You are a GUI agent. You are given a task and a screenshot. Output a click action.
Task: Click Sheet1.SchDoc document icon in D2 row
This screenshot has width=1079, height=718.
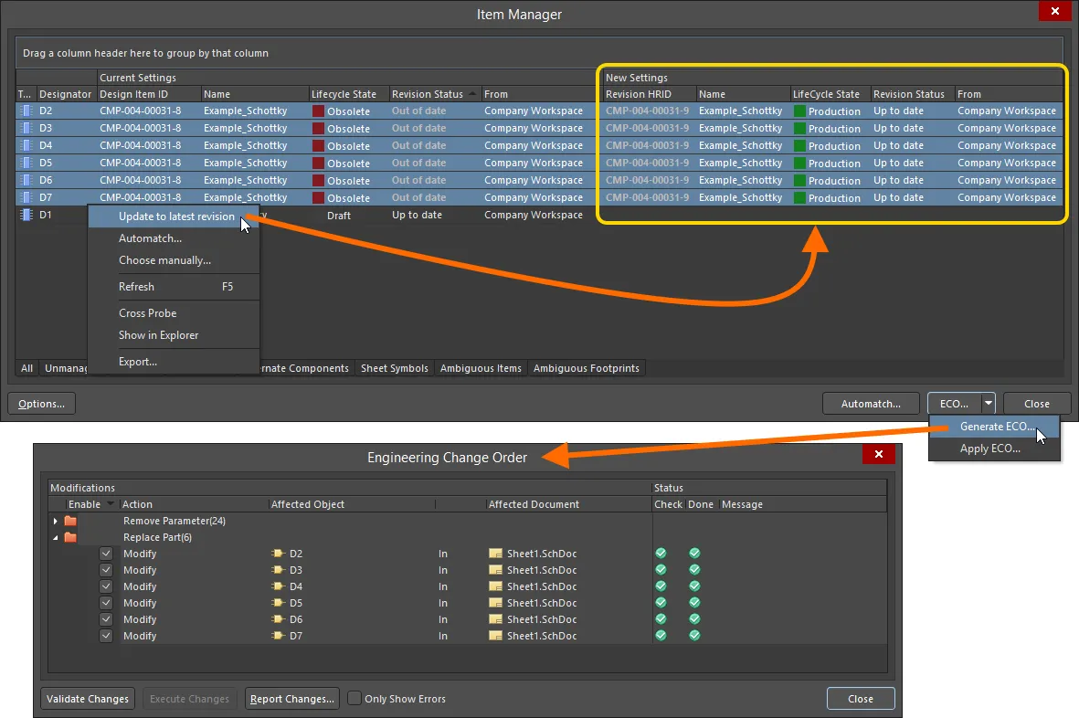[495, 554]
